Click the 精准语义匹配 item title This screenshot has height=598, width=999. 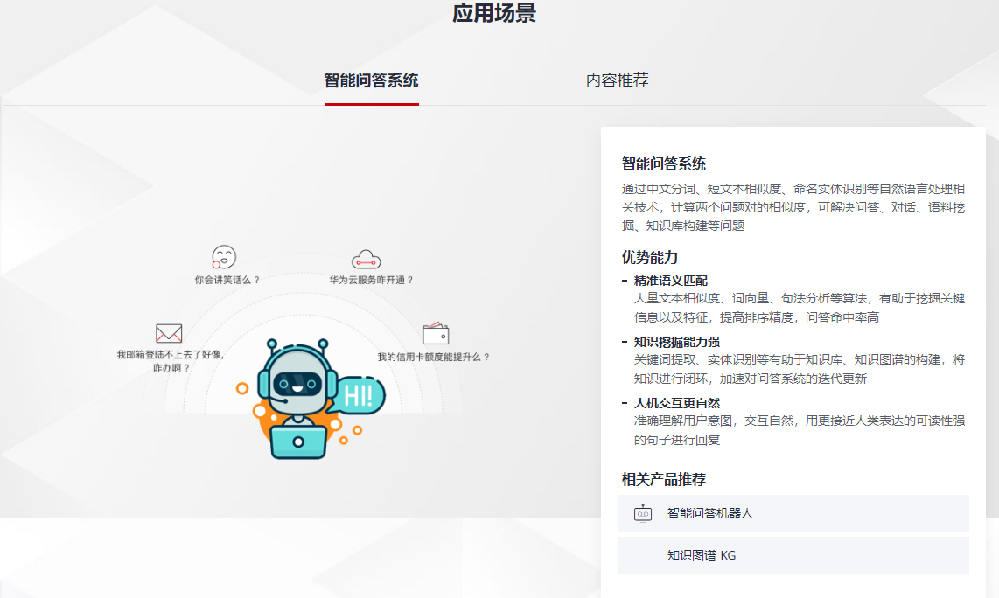[x=670, y=281]
